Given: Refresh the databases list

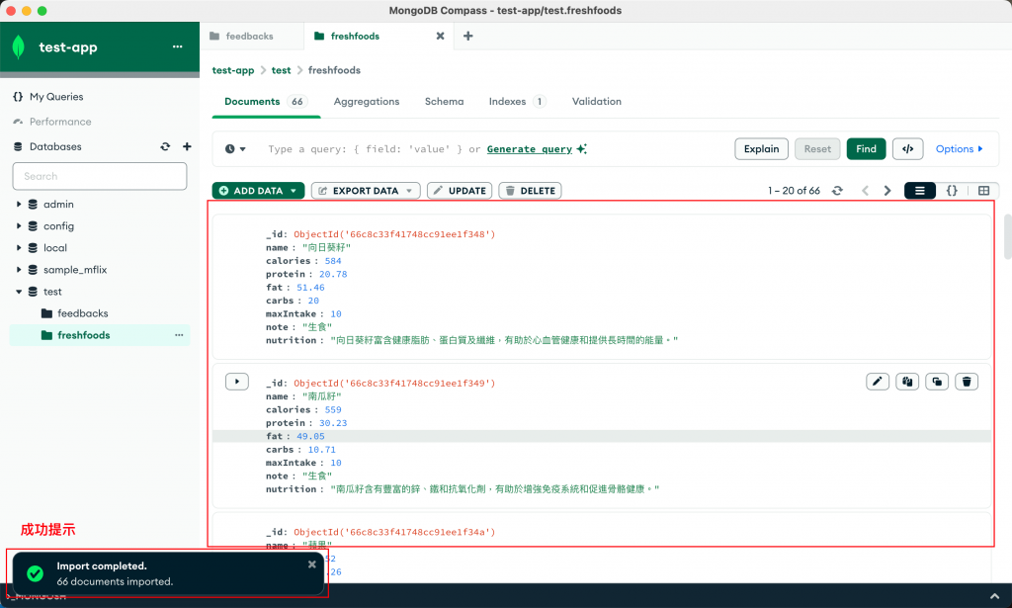Looking at the screenshot, I should coord(165,146).
